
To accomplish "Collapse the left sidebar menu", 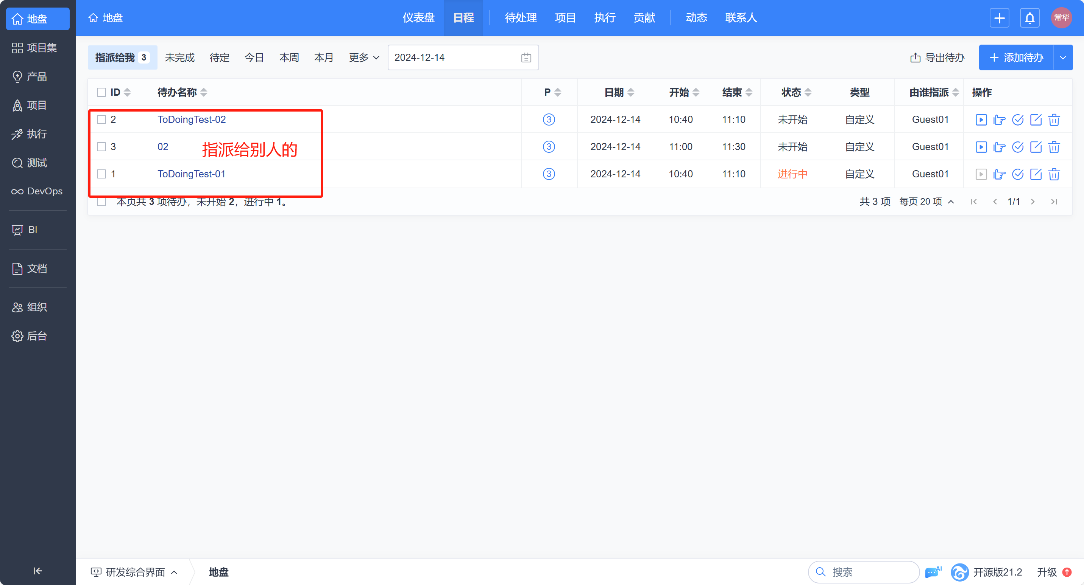I will pos(37,570).
